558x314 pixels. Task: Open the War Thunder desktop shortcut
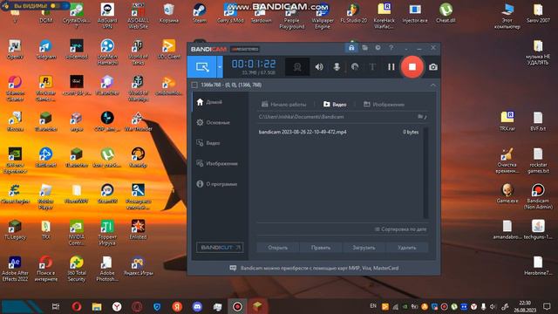click(138, 122)
